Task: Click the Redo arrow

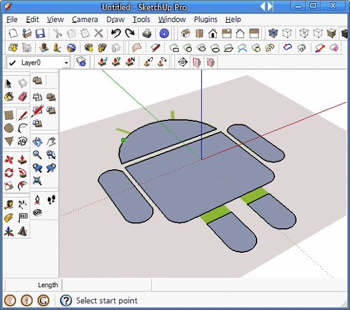Action: [130, 33]
